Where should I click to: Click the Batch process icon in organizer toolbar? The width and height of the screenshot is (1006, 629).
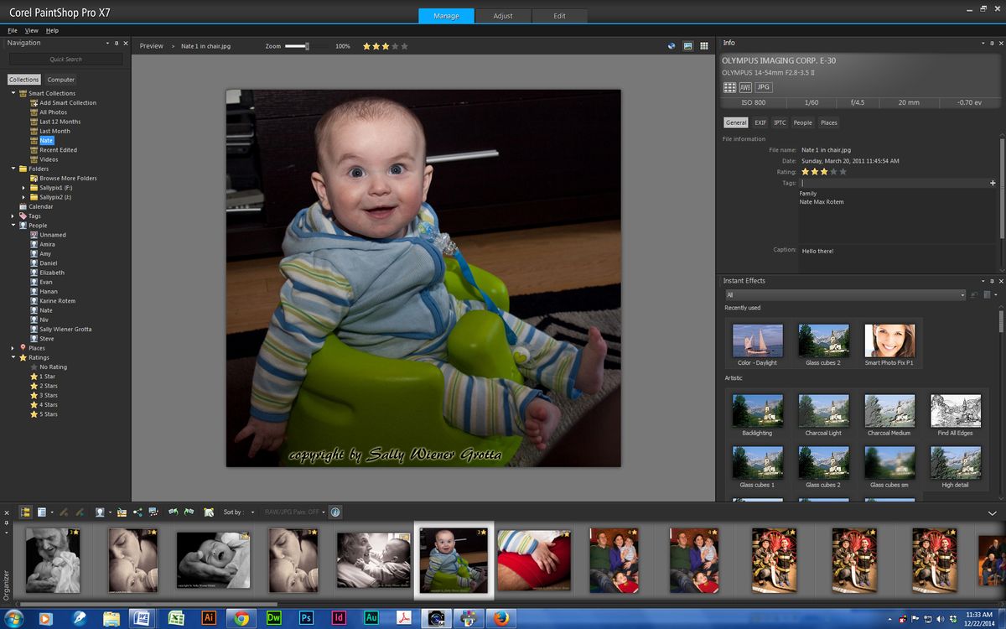point(210,512)
